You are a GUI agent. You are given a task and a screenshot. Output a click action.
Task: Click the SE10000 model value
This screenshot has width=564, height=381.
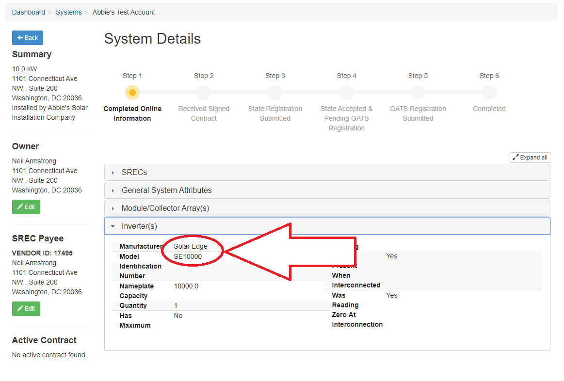pyautogui.click(x=188, y=256)
